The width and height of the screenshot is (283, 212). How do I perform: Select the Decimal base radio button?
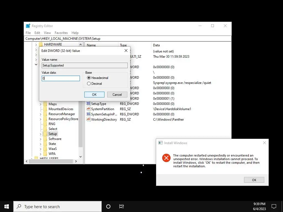pos(89,84)
